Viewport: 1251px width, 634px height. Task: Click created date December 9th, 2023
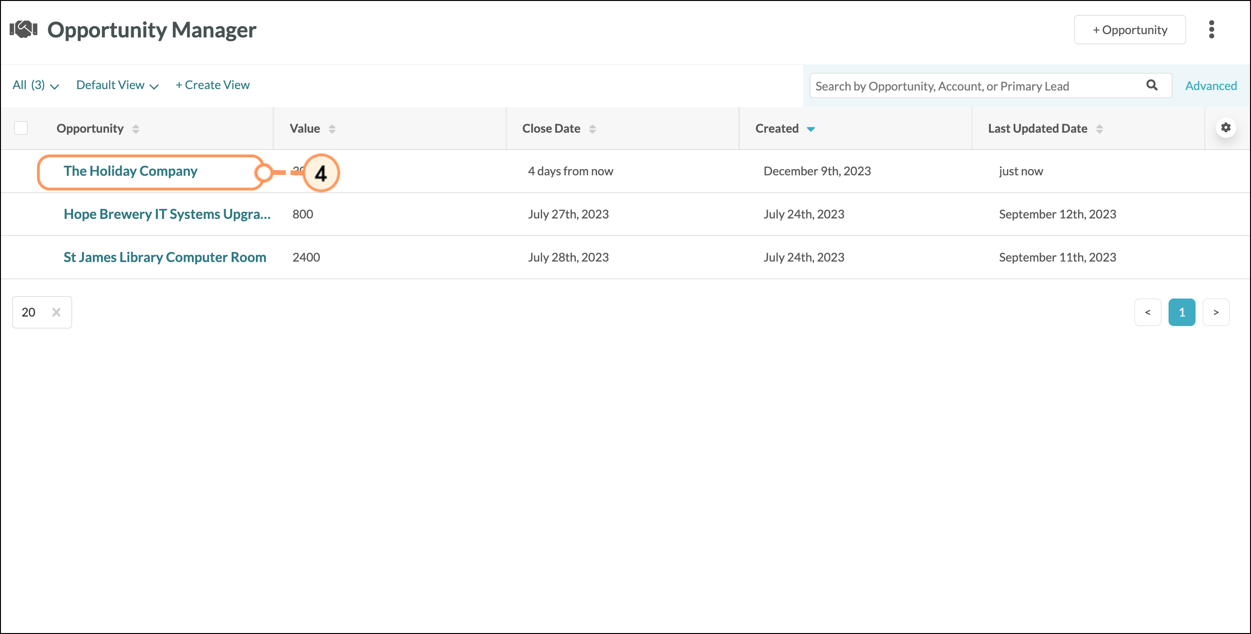click(817, 172)
